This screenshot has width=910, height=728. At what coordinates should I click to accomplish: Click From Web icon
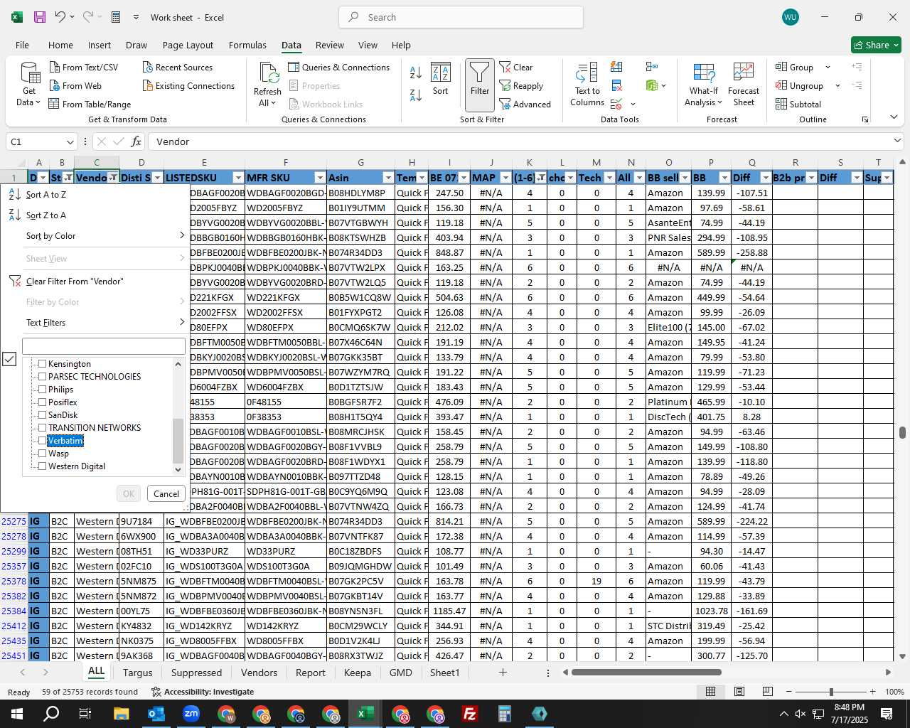55,85
